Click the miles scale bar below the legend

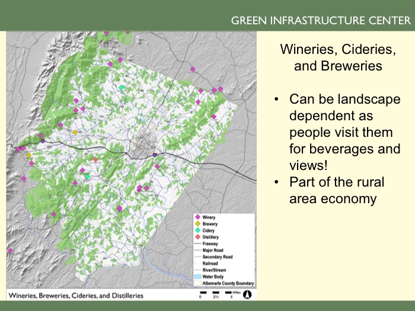(219, 293)
